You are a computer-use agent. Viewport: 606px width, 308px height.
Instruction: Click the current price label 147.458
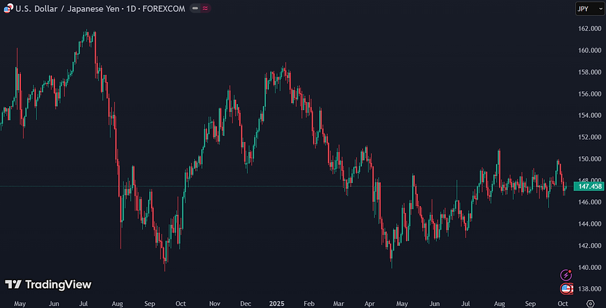(589, 186)
